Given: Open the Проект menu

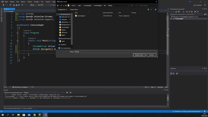Looking at the screenshot, I should [23, 2].
